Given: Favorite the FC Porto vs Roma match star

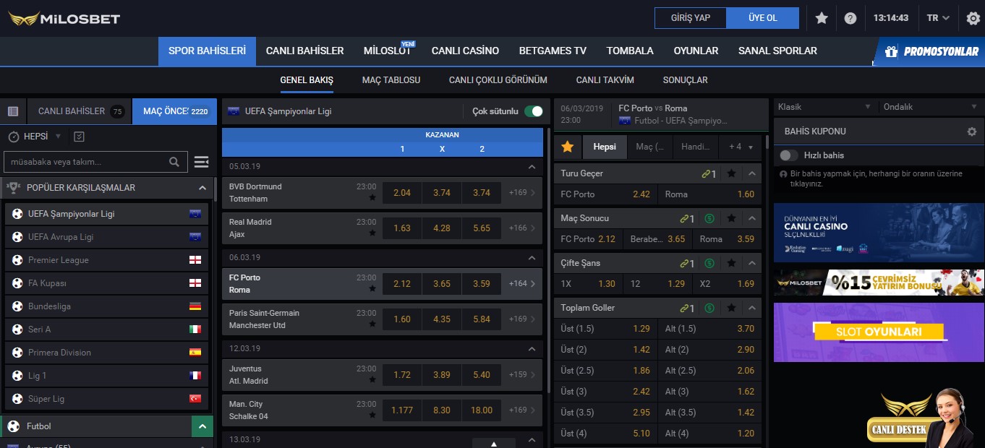Looking at the screenshot, I should click(x=372, y=288).
